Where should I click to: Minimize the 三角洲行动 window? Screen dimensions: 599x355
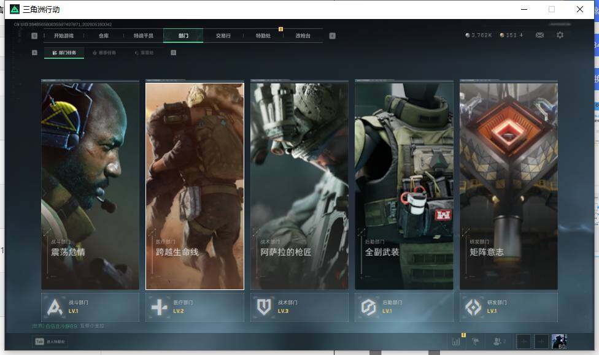click(x=524, y=9)
